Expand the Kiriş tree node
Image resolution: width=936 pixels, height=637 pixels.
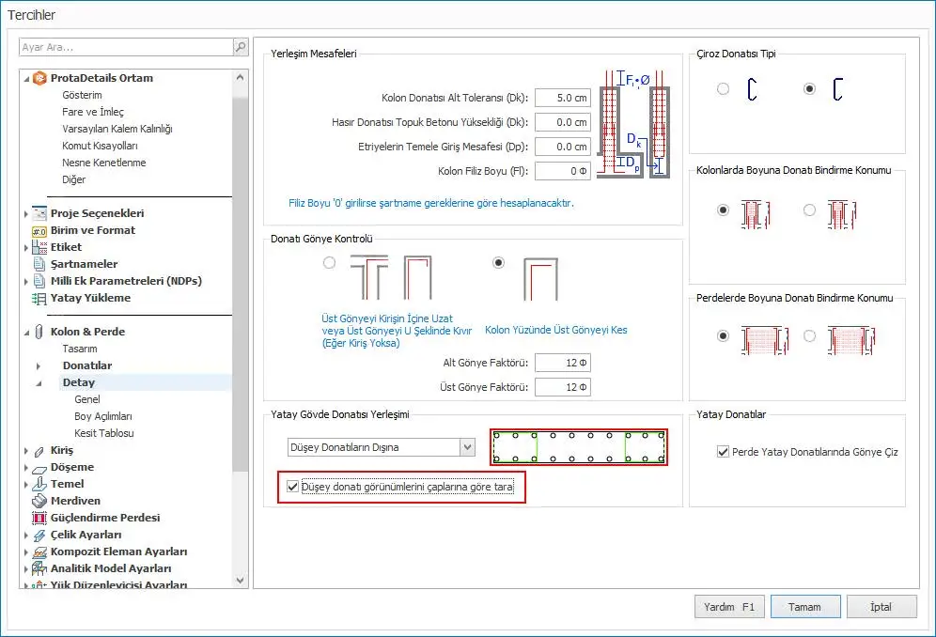(26, 450)
